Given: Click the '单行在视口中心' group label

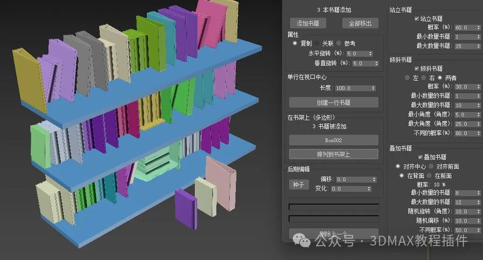Looking at the screenshot, I should click(x=307, y=77).
